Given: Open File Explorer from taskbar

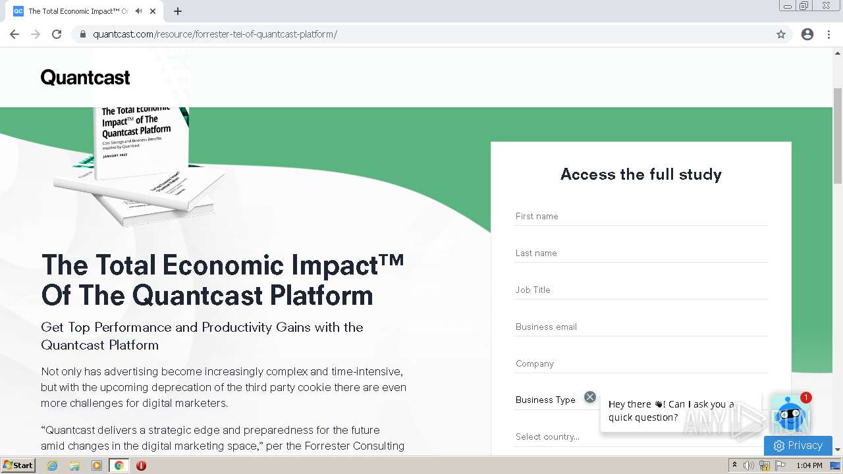Looking at the screenshot, I should pos(74,465).
